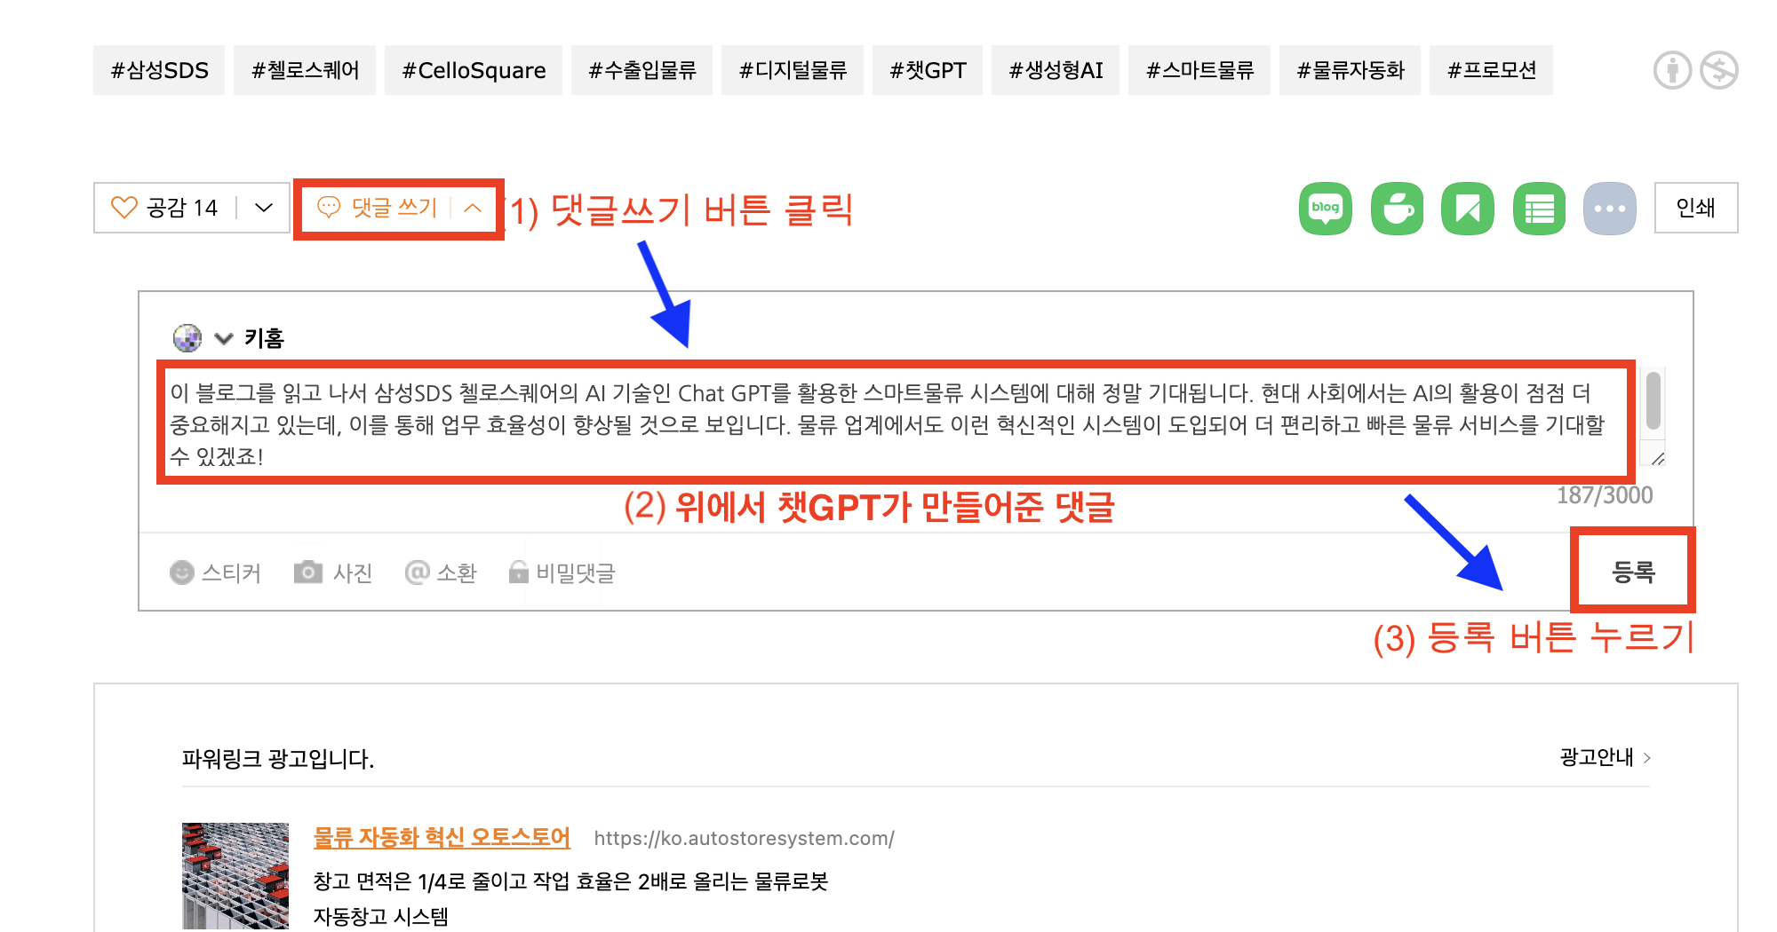Click the 키홈 nickname text
The height and width of the screenshot is (932, 1777).
click(x=264, y=338)
